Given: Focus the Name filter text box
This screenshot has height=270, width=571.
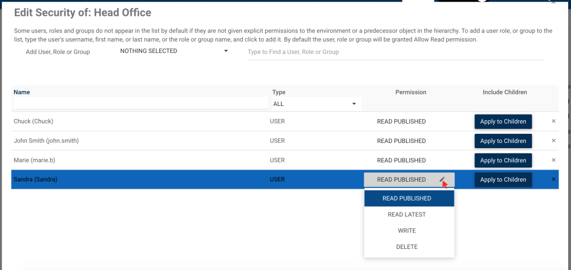Looking at the screenshot, I should (140, 104).
